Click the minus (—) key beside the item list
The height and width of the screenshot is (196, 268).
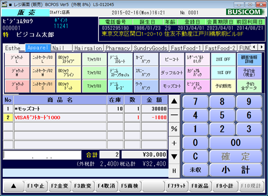[174, 115]
